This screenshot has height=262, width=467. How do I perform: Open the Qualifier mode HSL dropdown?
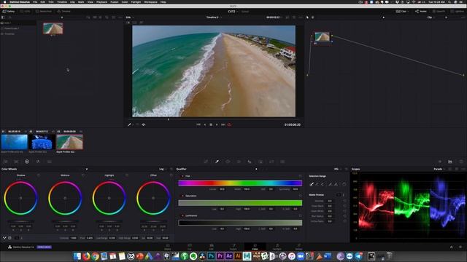[x=337, y=169]
